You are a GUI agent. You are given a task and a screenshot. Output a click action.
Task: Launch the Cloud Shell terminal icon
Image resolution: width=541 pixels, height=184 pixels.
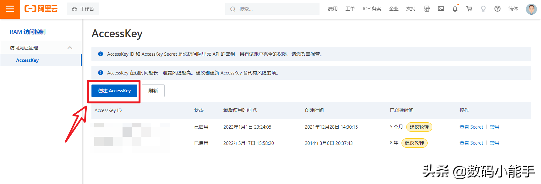point(441,9)
